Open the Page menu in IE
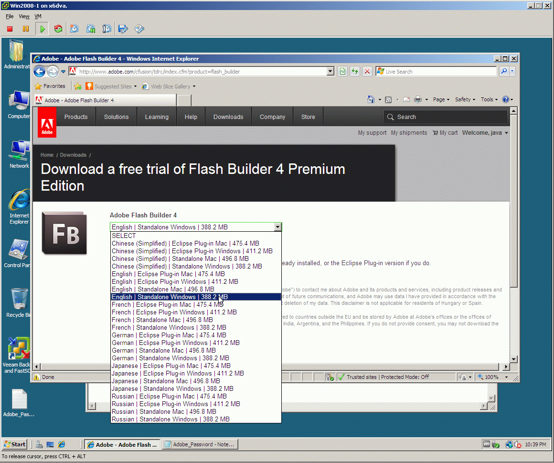 point(441,100)
